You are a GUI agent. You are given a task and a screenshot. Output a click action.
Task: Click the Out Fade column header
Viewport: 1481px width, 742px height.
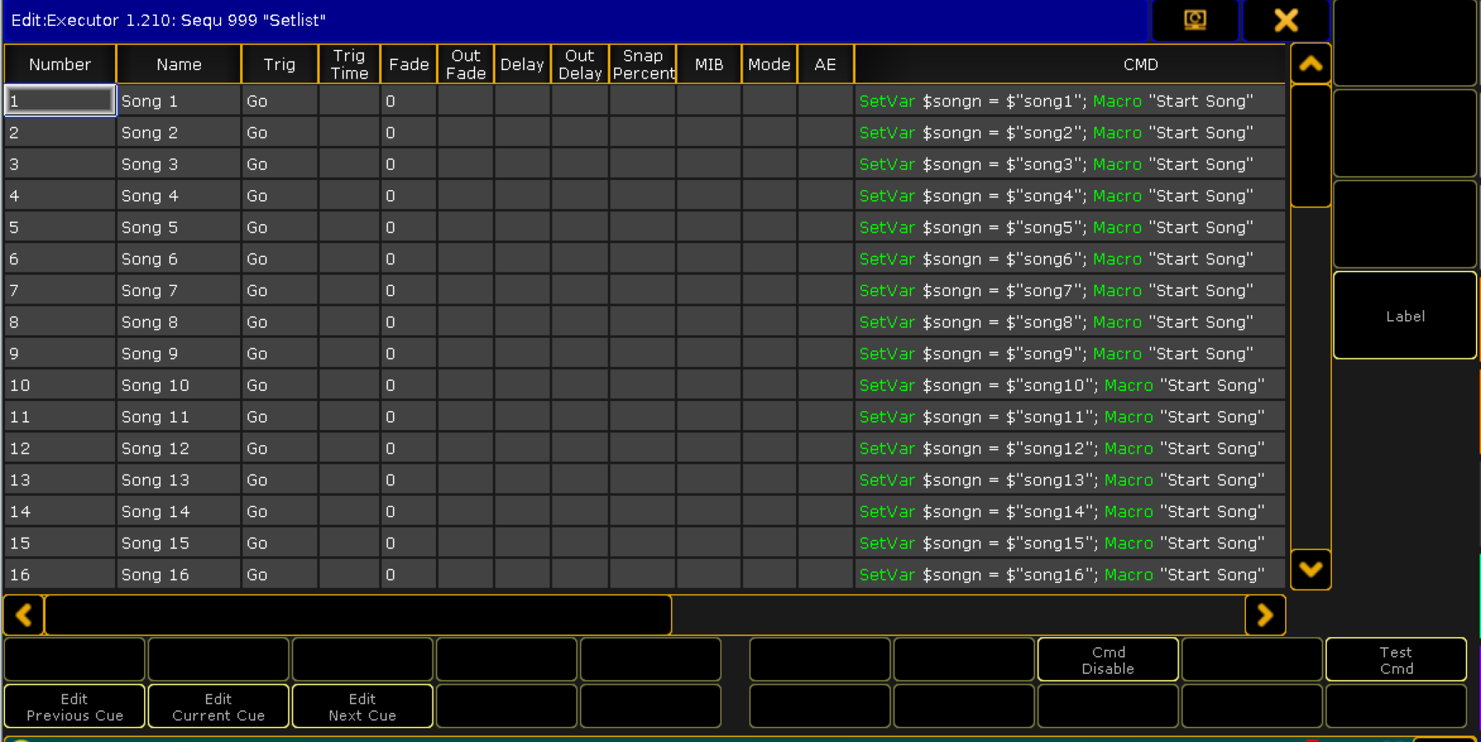point(466,64)
